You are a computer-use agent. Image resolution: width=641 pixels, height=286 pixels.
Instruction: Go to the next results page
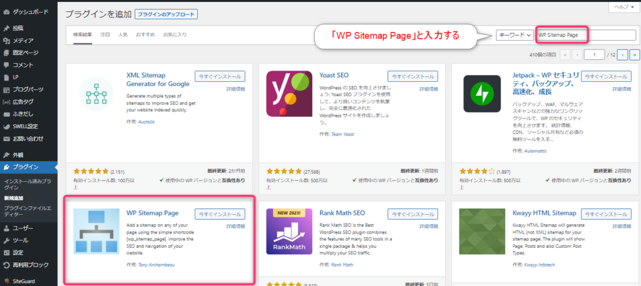tap(622, 54)
